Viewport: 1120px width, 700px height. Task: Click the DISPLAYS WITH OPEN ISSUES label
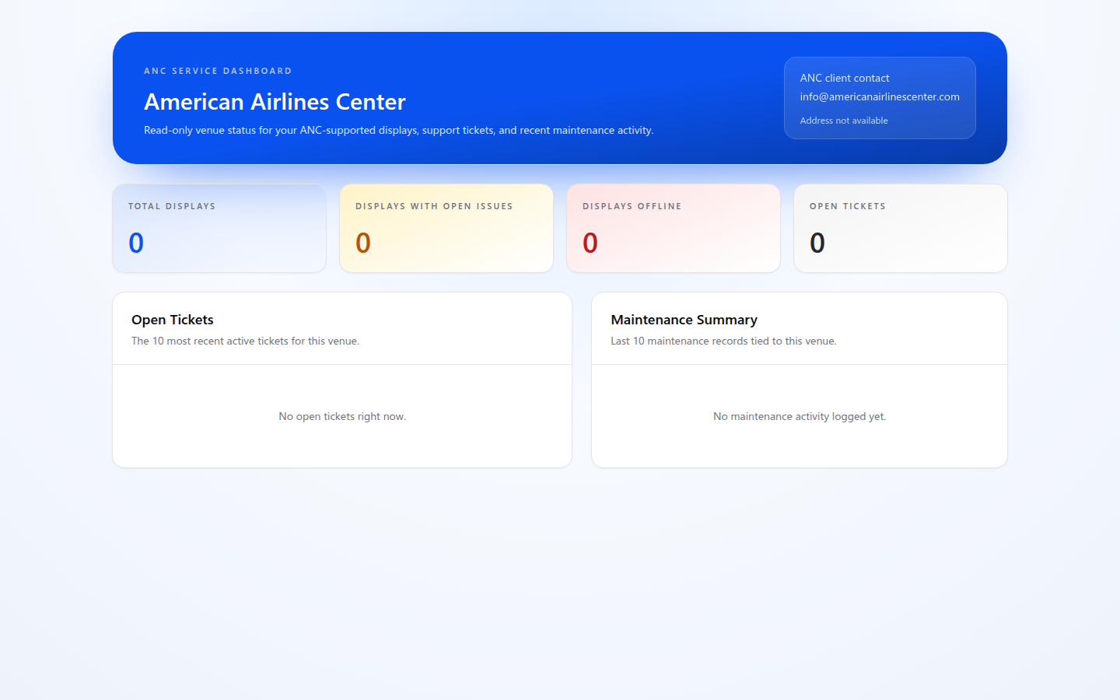(x=434, y=206)
